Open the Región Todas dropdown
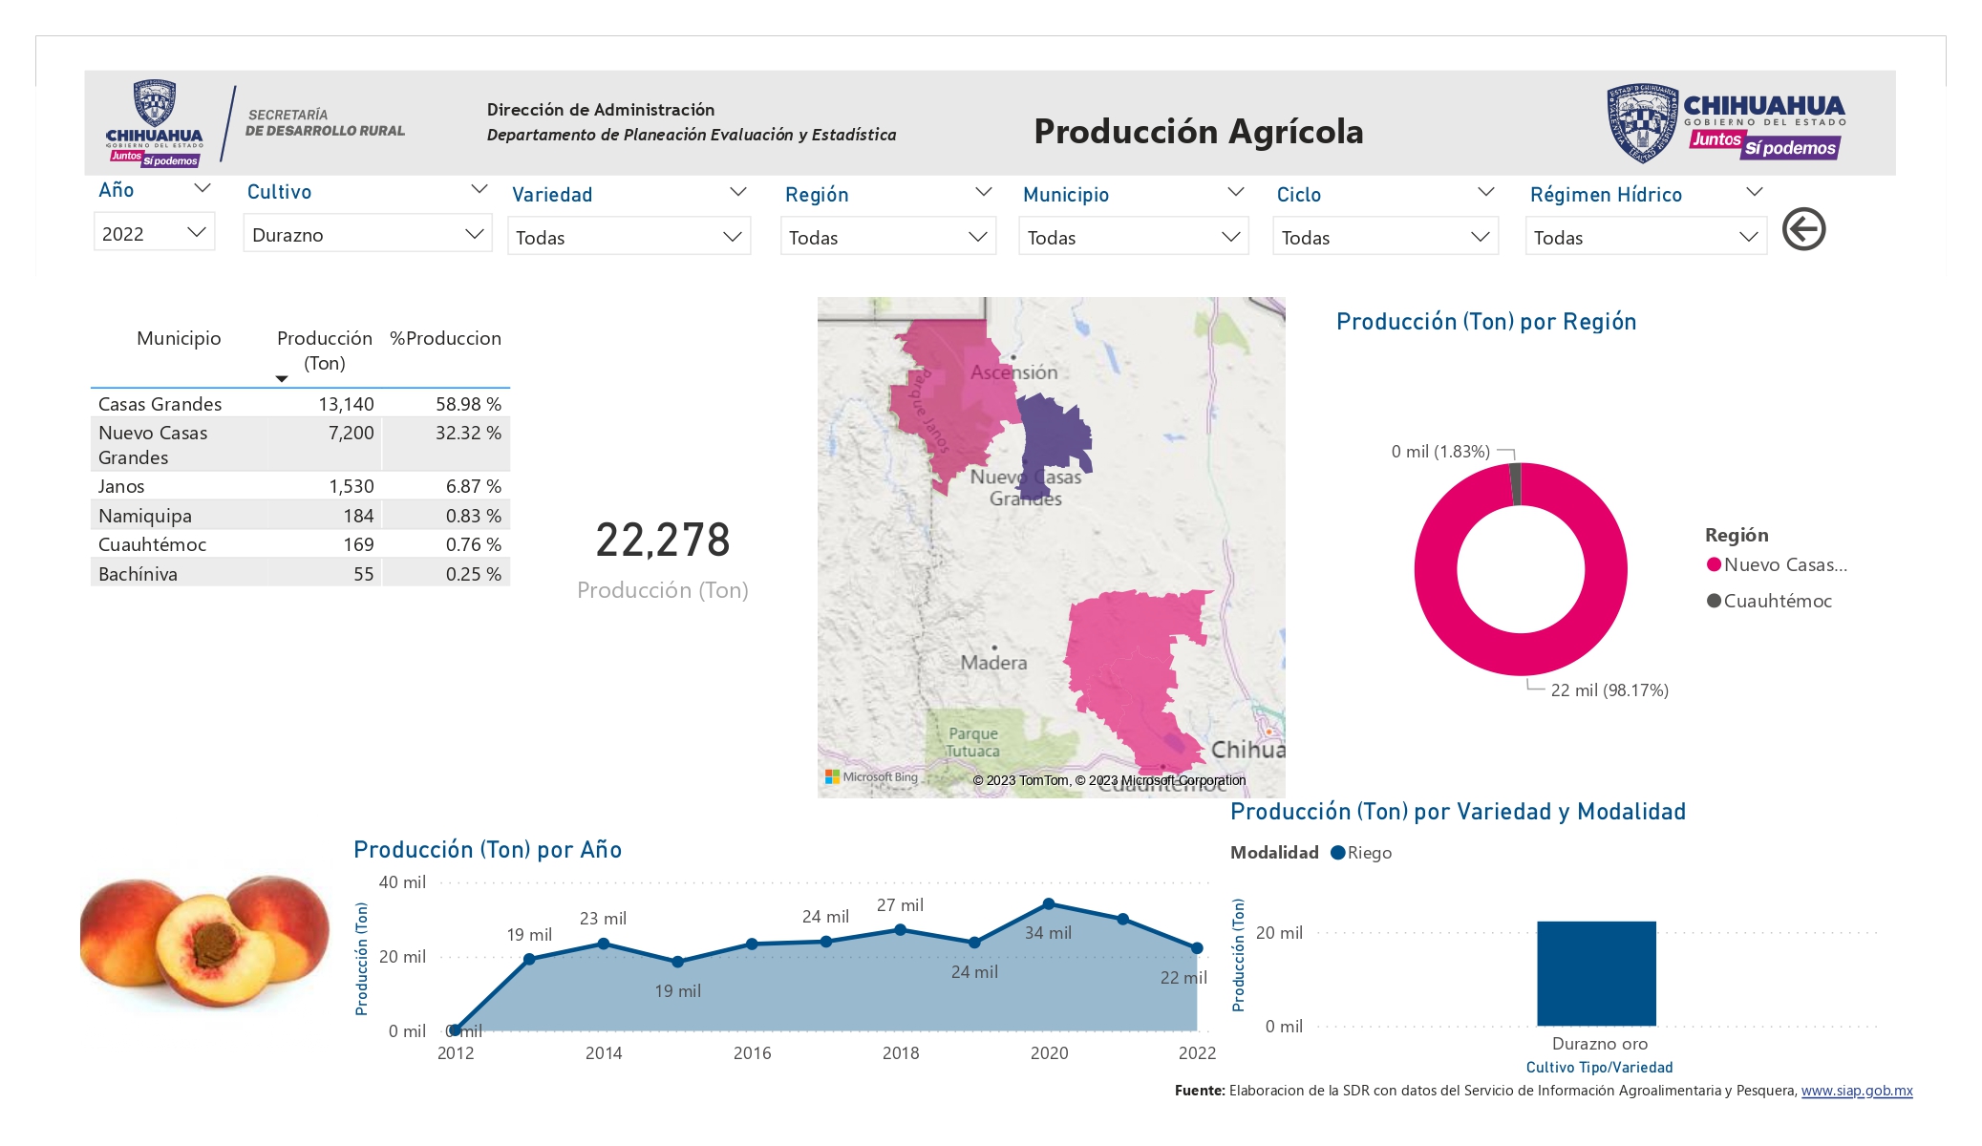Image resolution: width=1982 pixels, height=1146 pixels. 888,237
